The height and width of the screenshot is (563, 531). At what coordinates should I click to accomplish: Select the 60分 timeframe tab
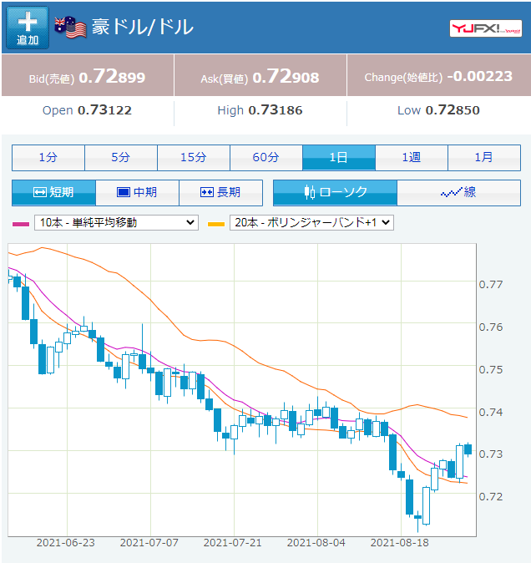[265, 158]
